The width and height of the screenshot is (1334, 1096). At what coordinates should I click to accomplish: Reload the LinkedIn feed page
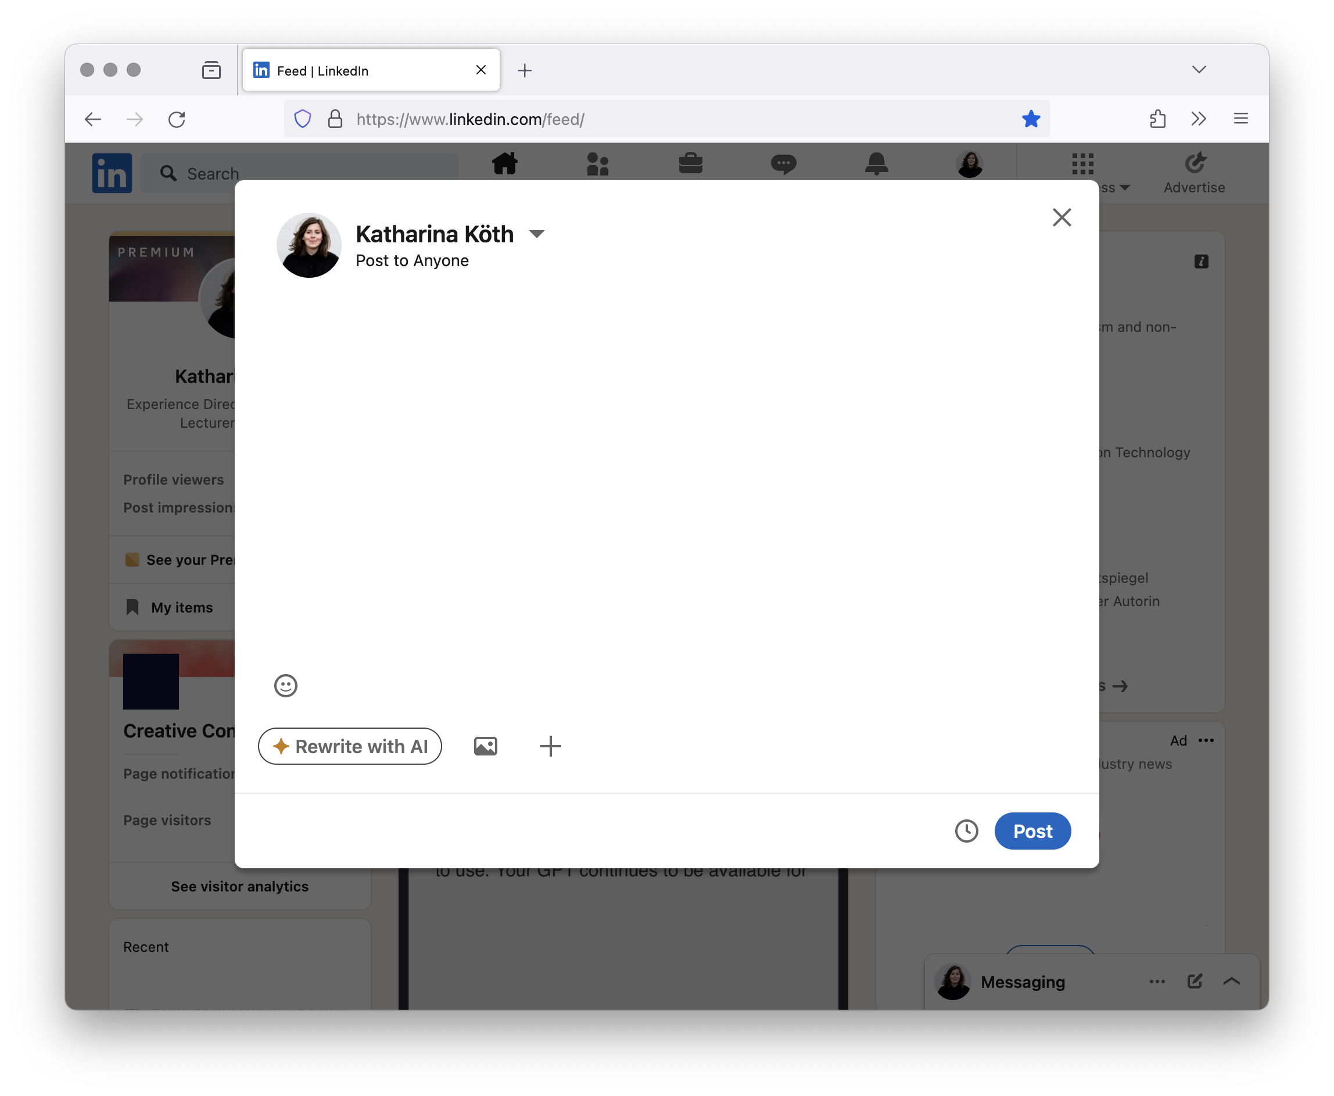(177, 119)
